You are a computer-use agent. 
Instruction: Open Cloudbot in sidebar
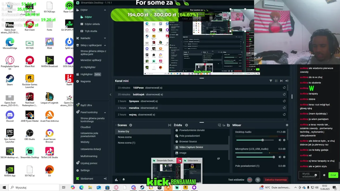click(x=86, y=127)
